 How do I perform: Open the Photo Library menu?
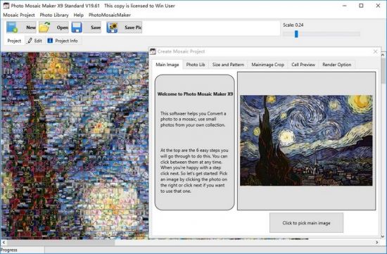coord(54,15)
